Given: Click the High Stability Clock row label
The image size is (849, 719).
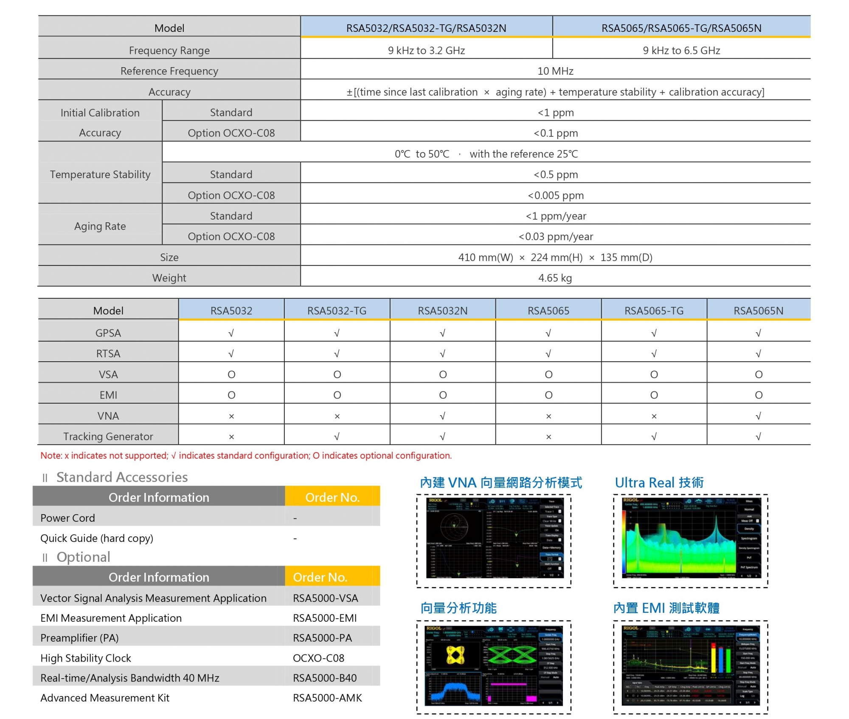Looking at the screenshot, I should click(86, 658).
